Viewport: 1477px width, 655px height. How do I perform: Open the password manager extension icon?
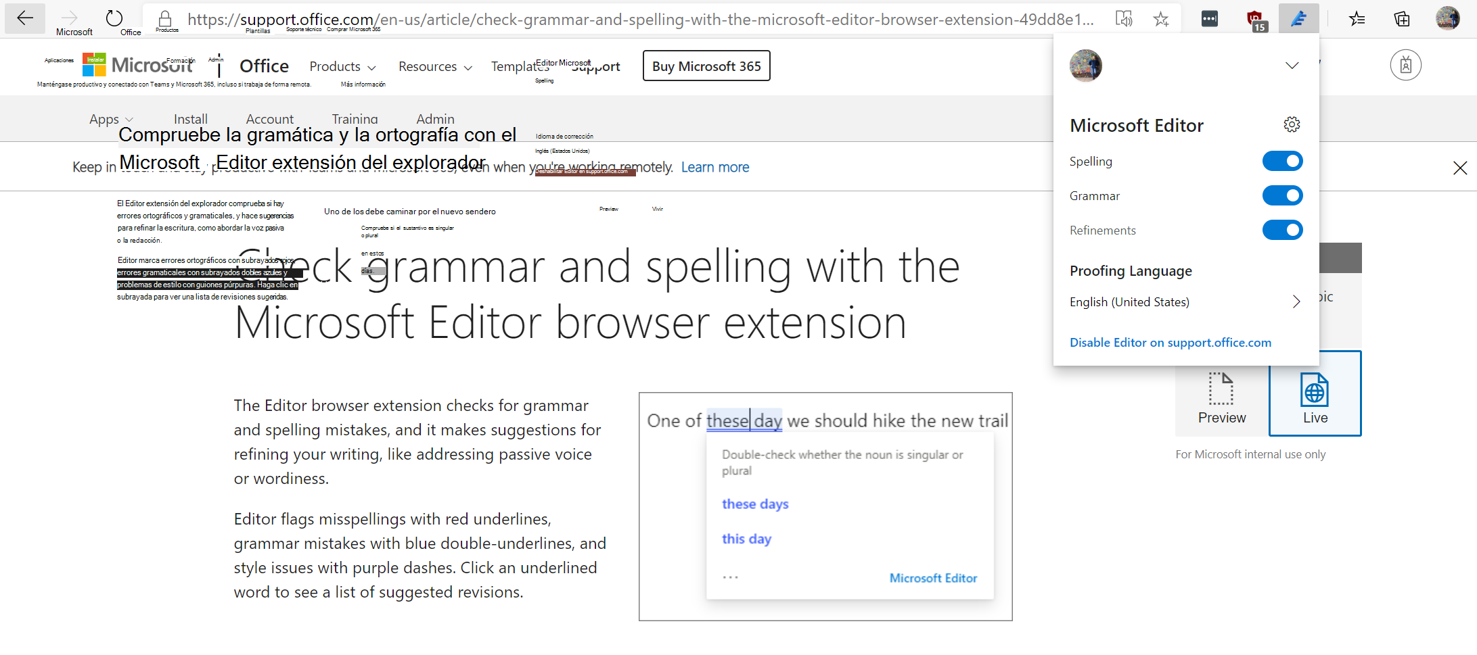[x=1209, y=18]
